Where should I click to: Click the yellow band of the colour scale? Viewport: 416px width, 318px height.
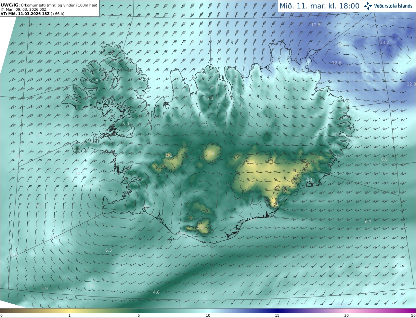tap(70, 311)
